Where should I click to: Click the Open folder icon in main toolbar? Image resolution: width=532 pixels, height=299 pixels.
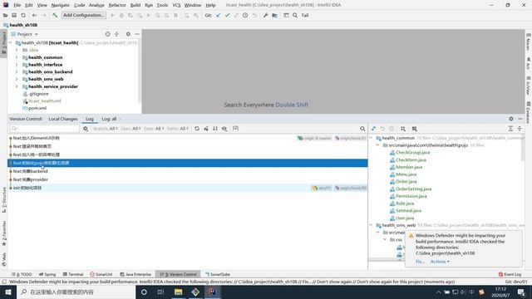tap(5, 15)
